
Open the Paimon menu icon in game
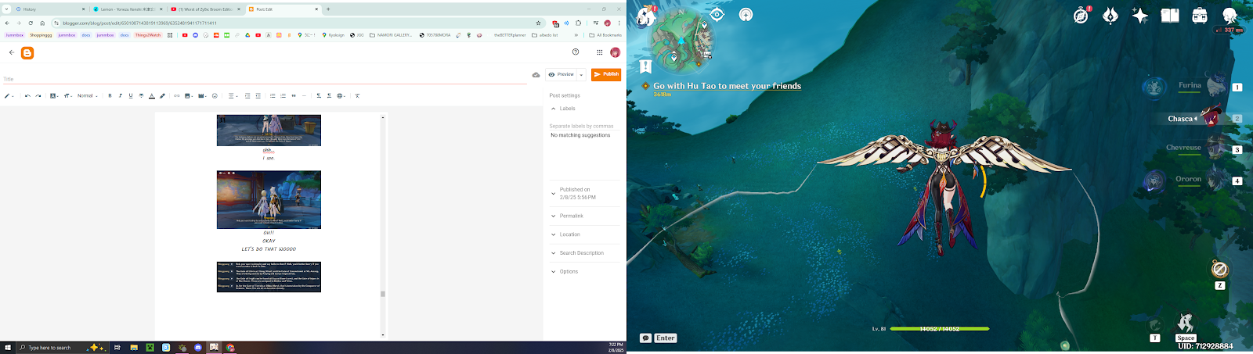pos(645,15)
